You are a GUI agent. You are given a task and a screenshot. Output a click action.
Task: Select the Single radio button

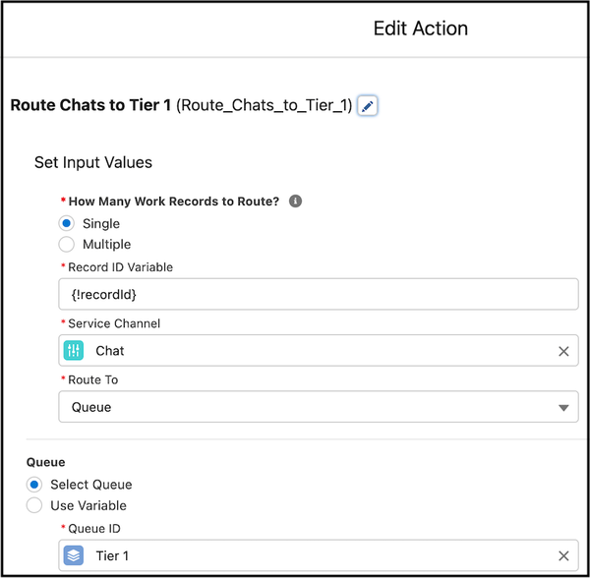click(66, 223)
